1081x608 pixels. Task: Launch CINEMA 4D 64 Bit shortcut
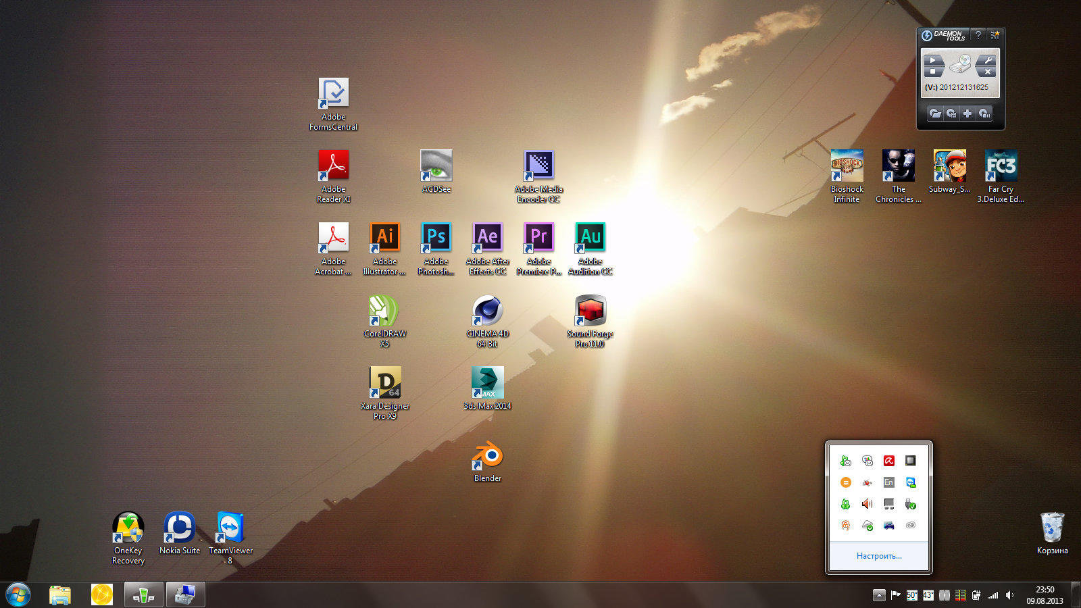(487, 311)
